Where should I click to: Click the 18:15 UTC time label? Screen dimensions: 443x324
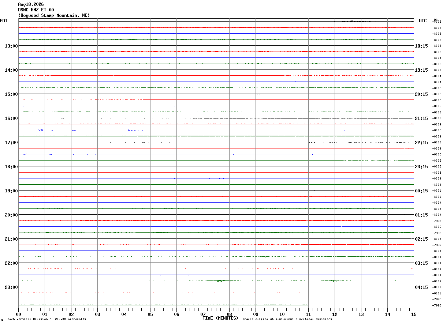pos(421,46)
